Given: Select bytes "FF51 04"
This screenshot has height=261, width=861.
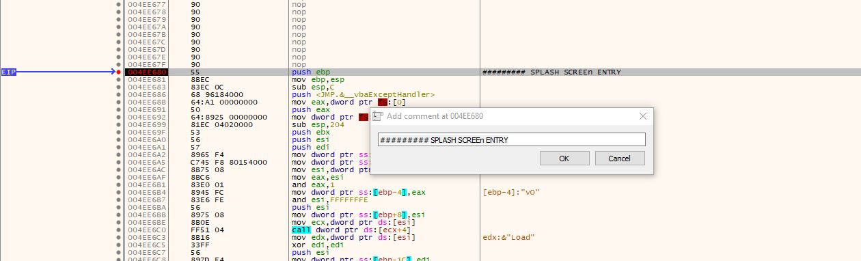Looking at the screenshot, I should 206,230.
